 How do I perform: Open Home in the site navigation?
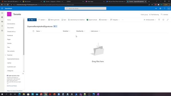tap(9, 20)
